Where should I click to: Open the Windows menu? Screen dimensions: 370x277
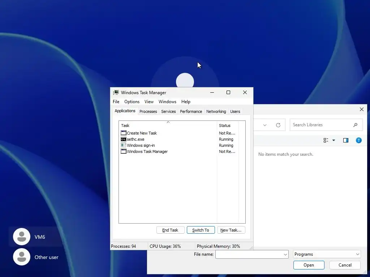pyautogui.click(x=167, y=101)
